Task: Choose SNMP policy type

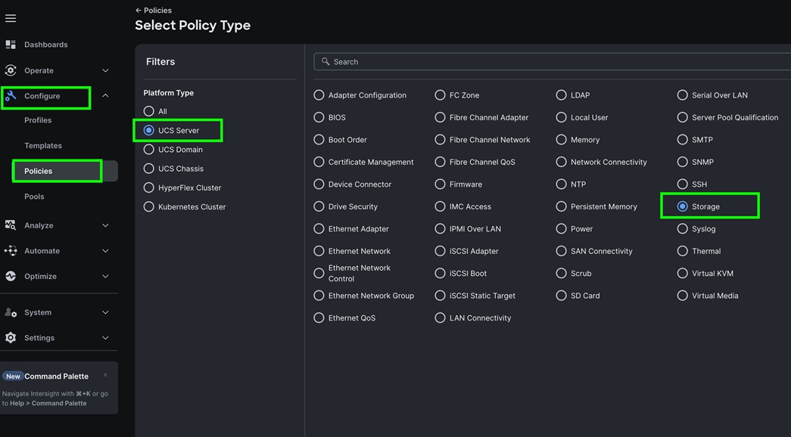Action: click(x=683, y=162)
